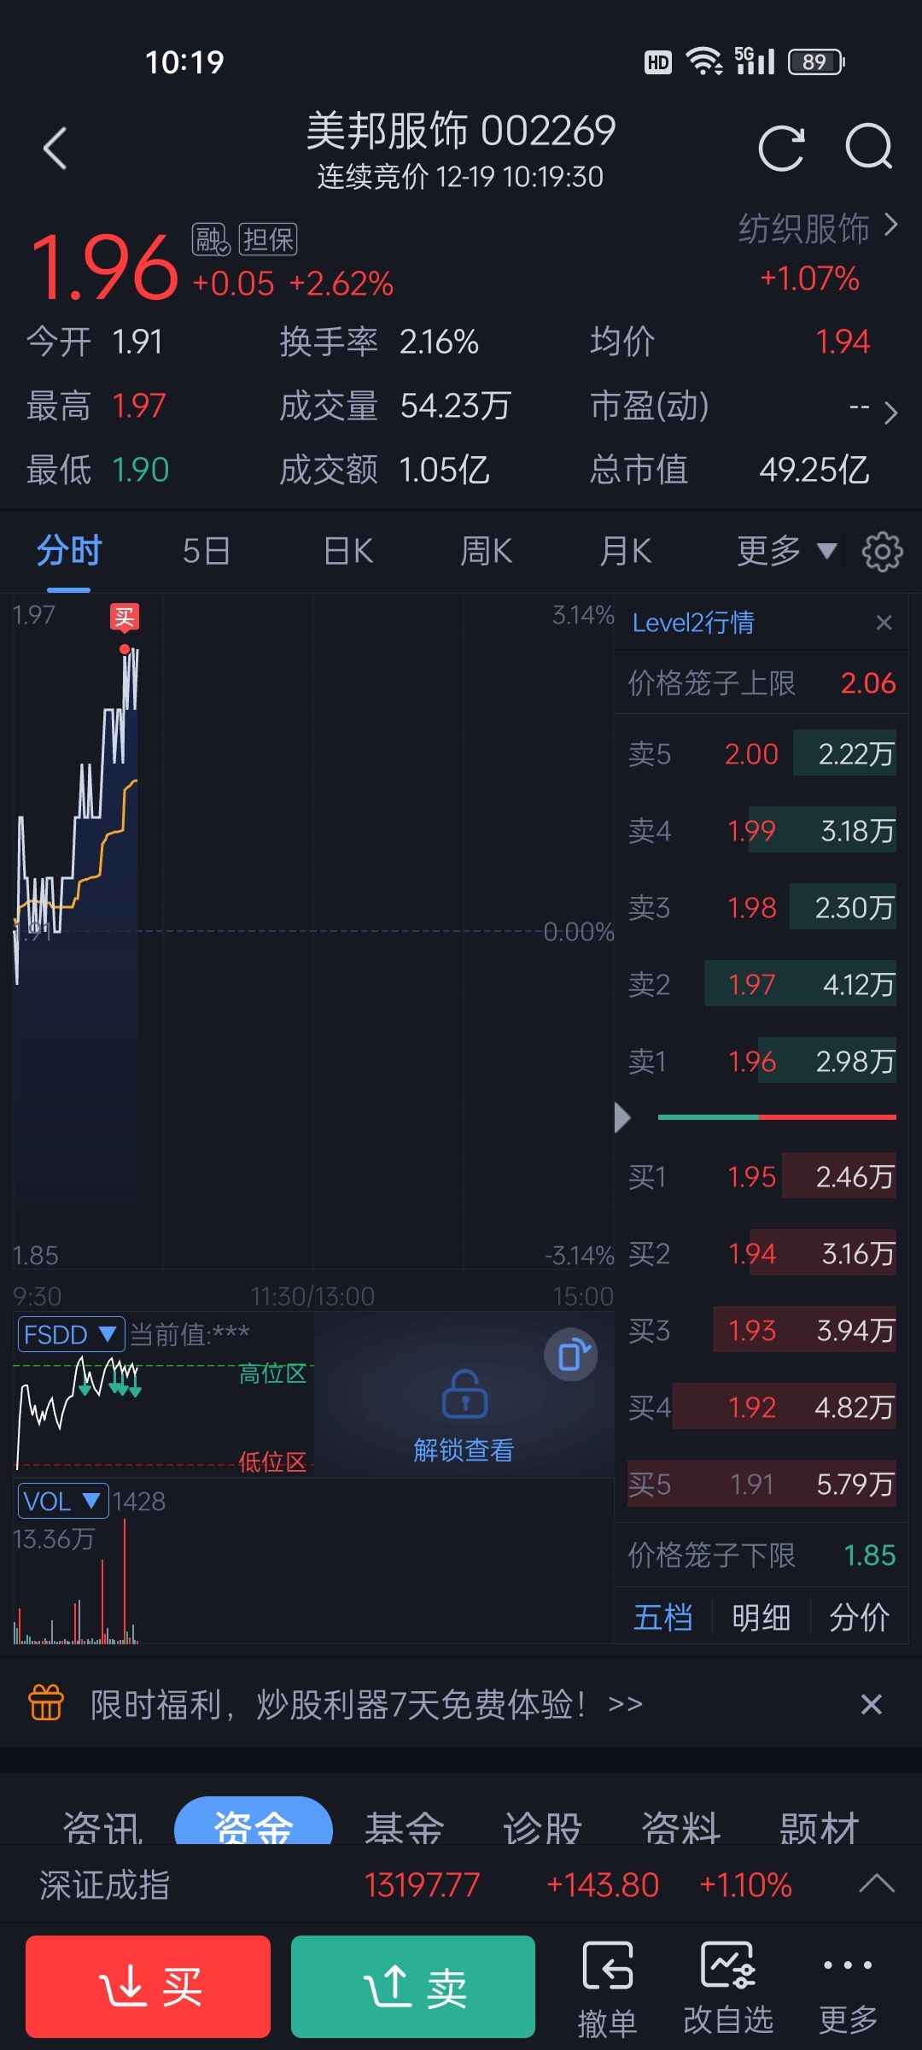Select 买2 bid row at 1.94

762,1253
